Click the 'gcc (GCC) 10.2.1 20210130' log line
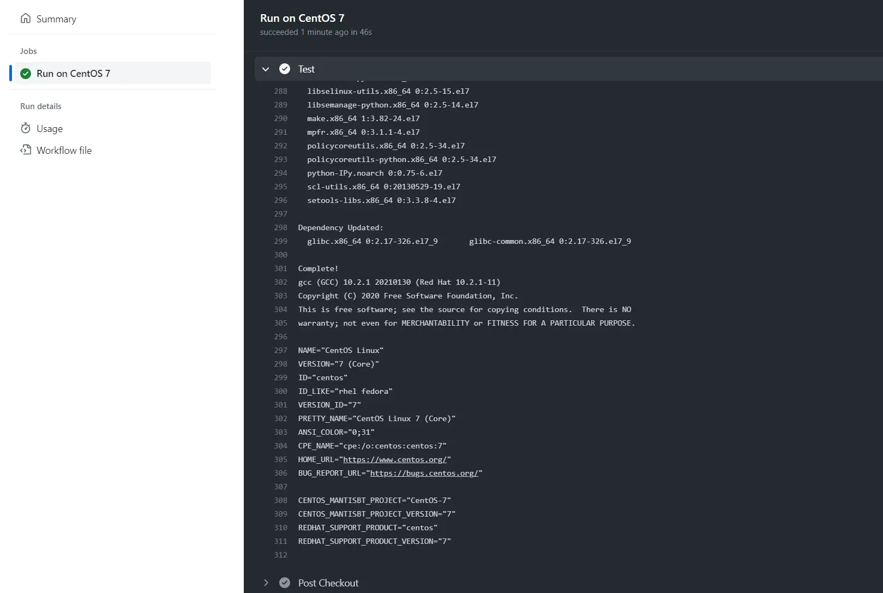The width and height of the screenshot is (883, 593). tap(399, 282)
